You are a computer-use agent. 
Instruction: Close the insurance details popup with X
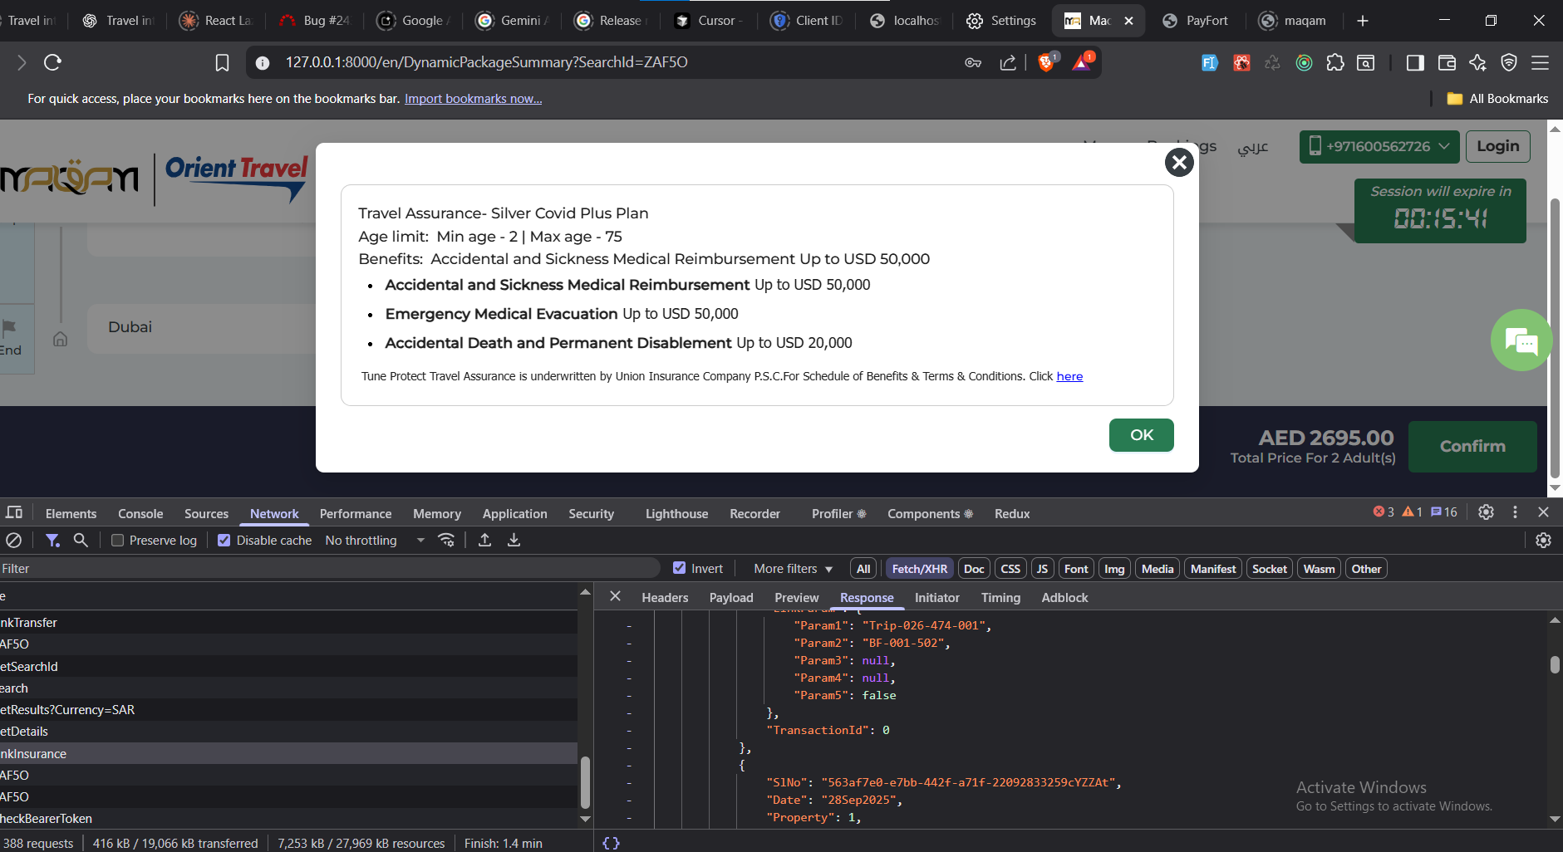click(1178, 162)
